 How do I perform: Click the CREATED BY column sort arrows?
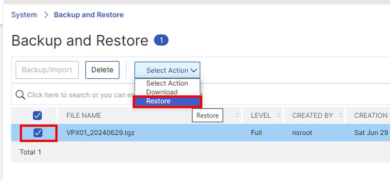click(x=340, y=115)
